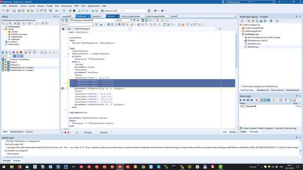Toggle the Success checkbox in TestInsight

244,106
